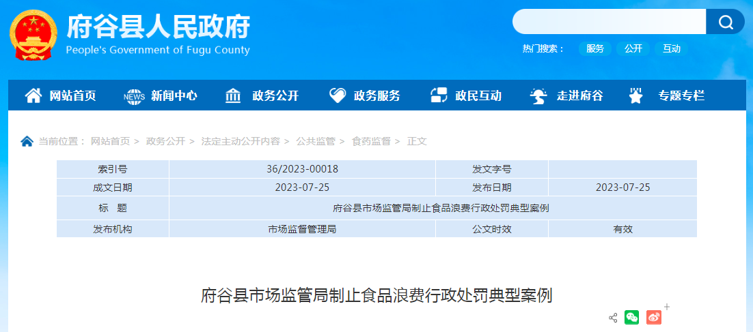
Task: Click the NEWS globe icon
Action: 134,96
